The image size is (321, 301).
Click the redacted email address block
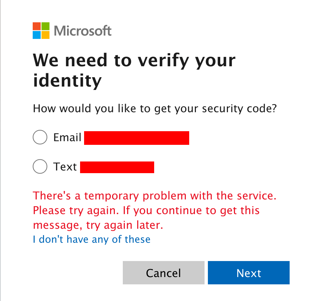(x=136, y=138)
